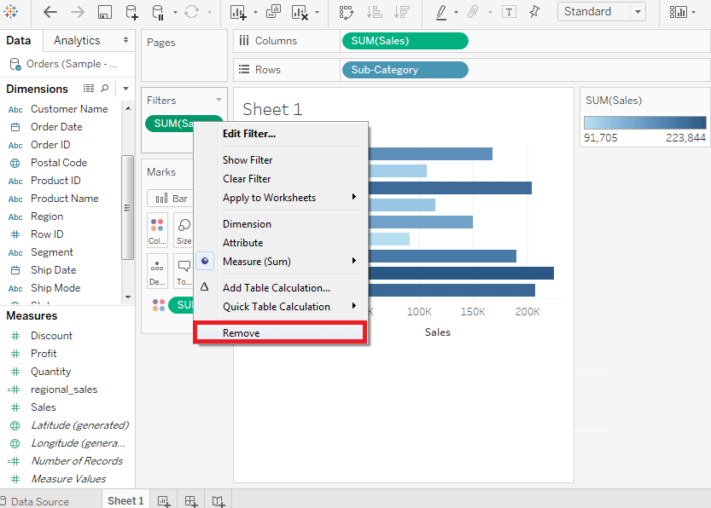Open the Bar mark type dropdown
This screenshot has height=508, width=711.
pos(171,199)
